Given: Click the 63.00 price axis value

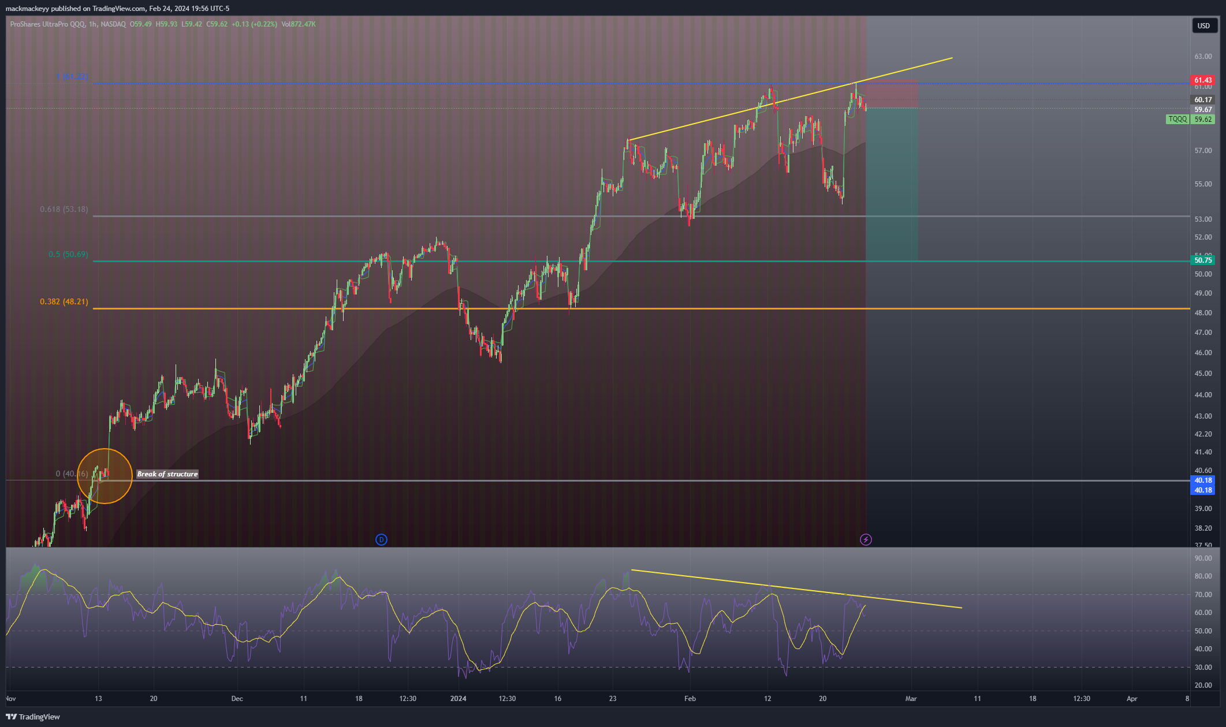Looking at the screenshot, I should (x=1203, y=57).
